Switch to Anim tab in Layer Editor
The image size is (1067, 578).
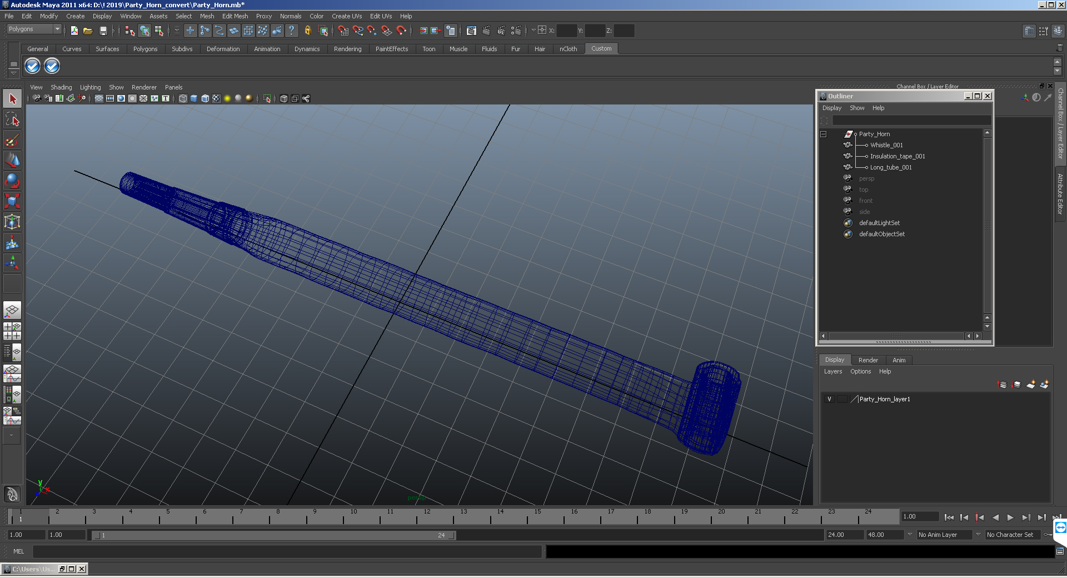[x=899, y=360]
